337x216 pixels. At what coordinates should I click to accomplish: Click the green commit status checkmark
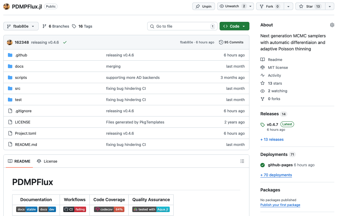pos(65,42)
